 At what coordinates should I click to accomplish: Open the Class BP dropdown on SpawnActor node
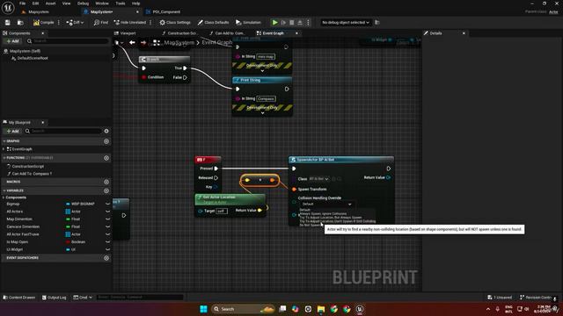tap(318, 178)
